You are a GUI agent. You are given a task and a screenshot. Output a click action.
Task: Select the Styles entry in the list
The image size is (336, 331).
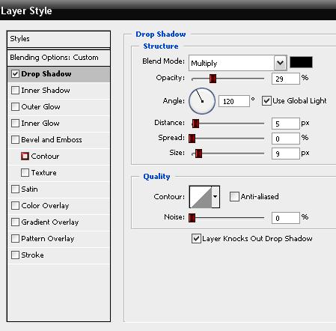pyautogui.click(x=58, y=39)
